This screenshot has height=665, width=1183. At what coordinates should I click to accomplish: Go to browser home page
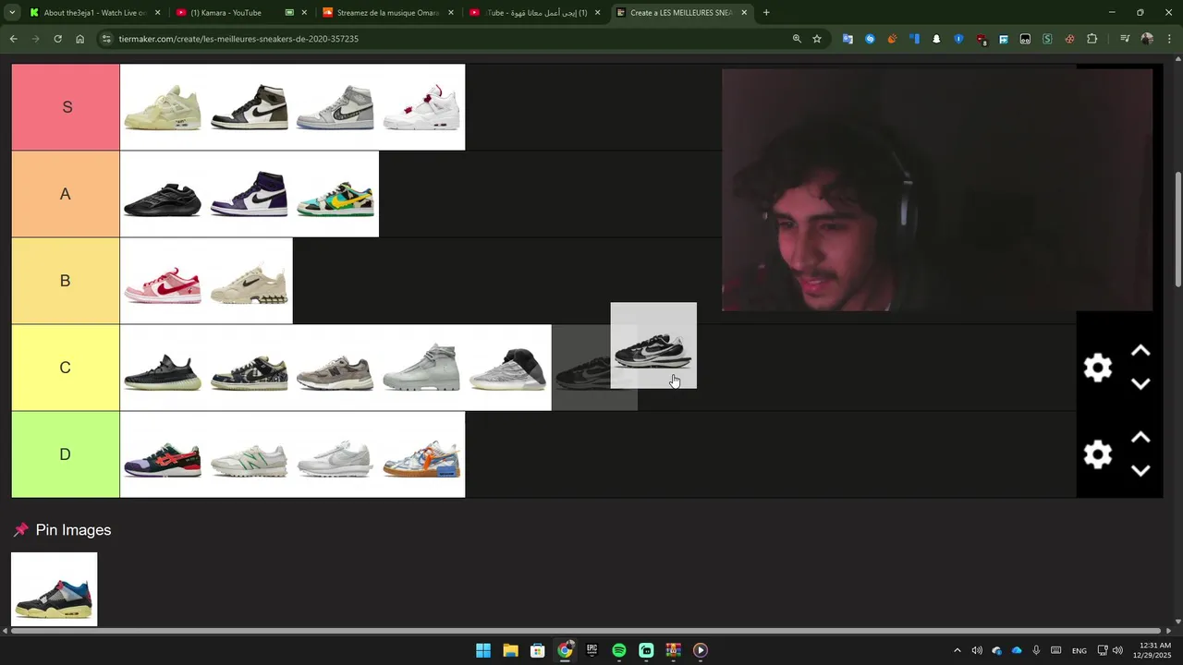pos(79,39)
